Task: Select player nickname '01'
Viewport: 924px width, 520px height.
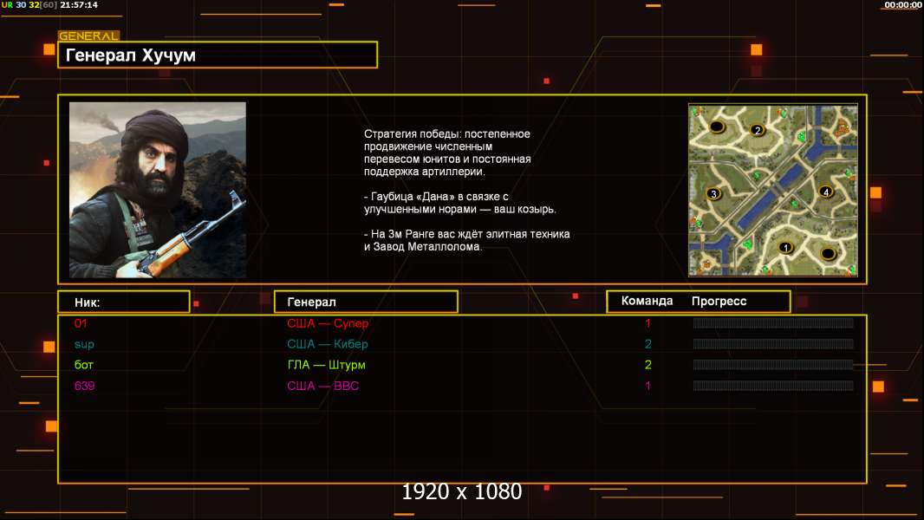Action: click(81, 323)
